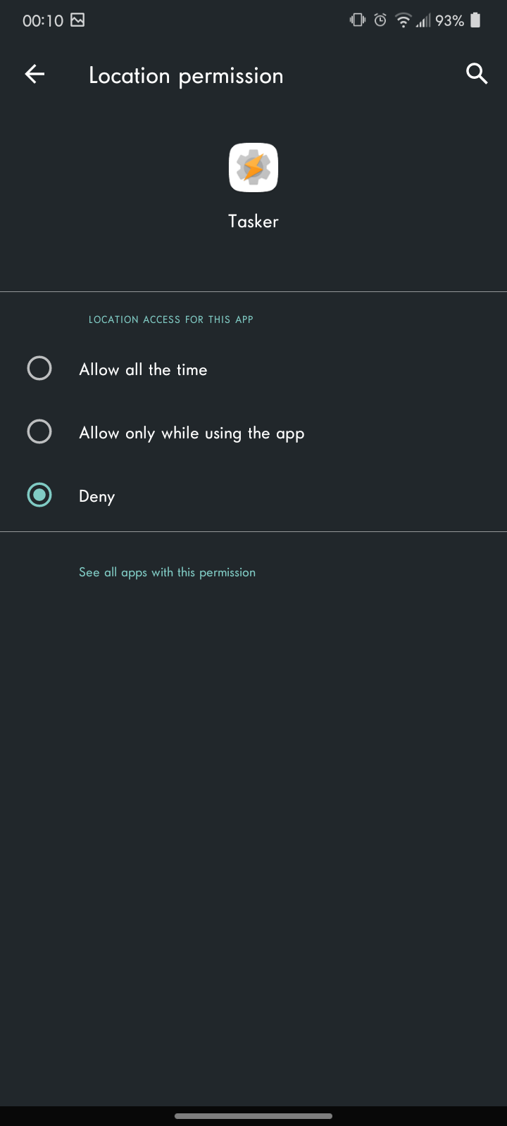Open 'See all apps with this permission'

pyautogui.click(x=167, y=572)
